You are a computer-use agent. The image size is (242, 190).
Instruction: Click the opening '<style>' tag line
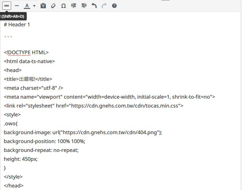pos(12,115)
